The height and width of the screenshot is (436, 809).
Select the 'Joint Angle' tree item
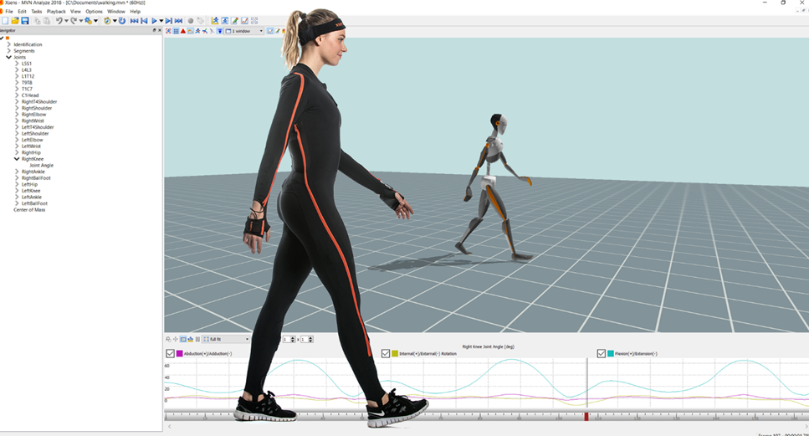(41, 165)
